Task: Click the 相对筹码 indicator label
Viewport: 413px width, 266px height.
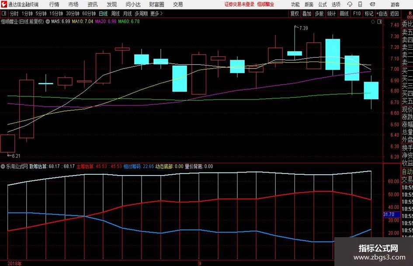Action: click(x=132, y=166)
